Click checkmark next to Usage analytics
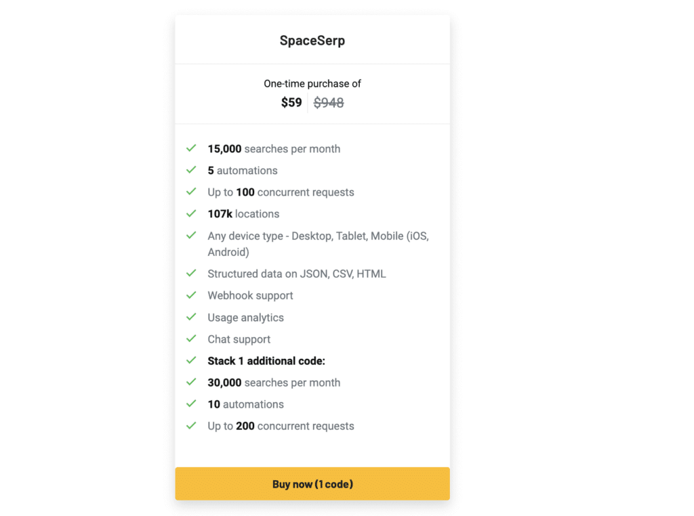694x516 pixels. pyautogui.click(x=192, y=317)
